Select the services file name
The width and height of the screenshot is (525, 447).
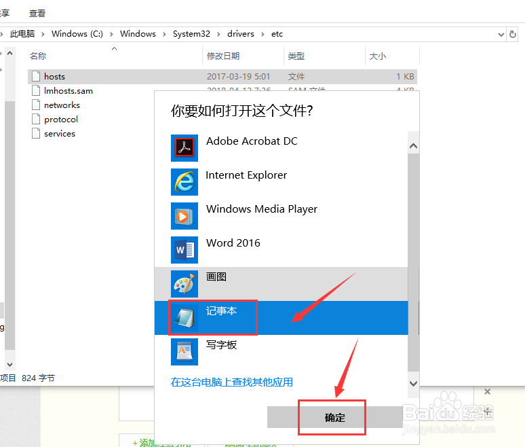pyautogui.click(x=60, y=133)
